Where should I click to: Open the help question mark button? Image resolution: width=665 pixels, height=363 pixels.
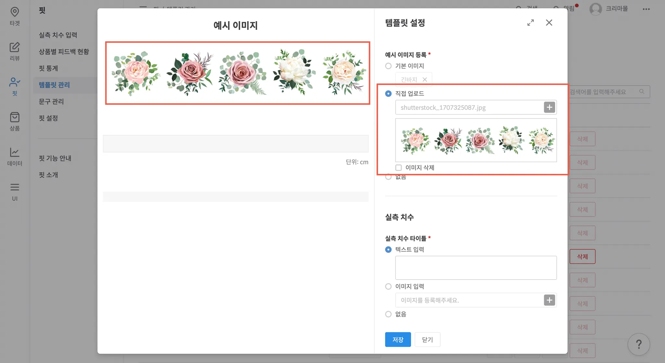tap(638, 344)
